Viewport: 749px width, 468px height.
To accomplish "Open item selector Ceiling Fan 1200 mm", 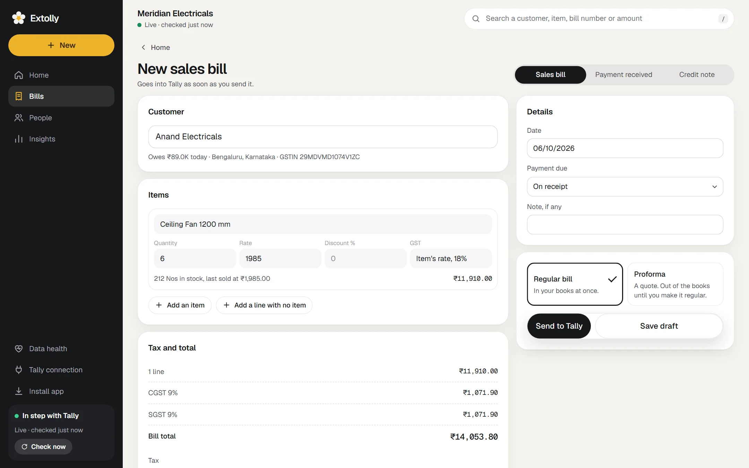I will pos(323,224).
